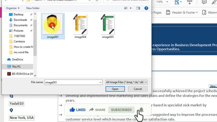The width and height of the screenshot is (217, 122).
Task: Click the Downloads arrow icon
Action: coord(11,20)
